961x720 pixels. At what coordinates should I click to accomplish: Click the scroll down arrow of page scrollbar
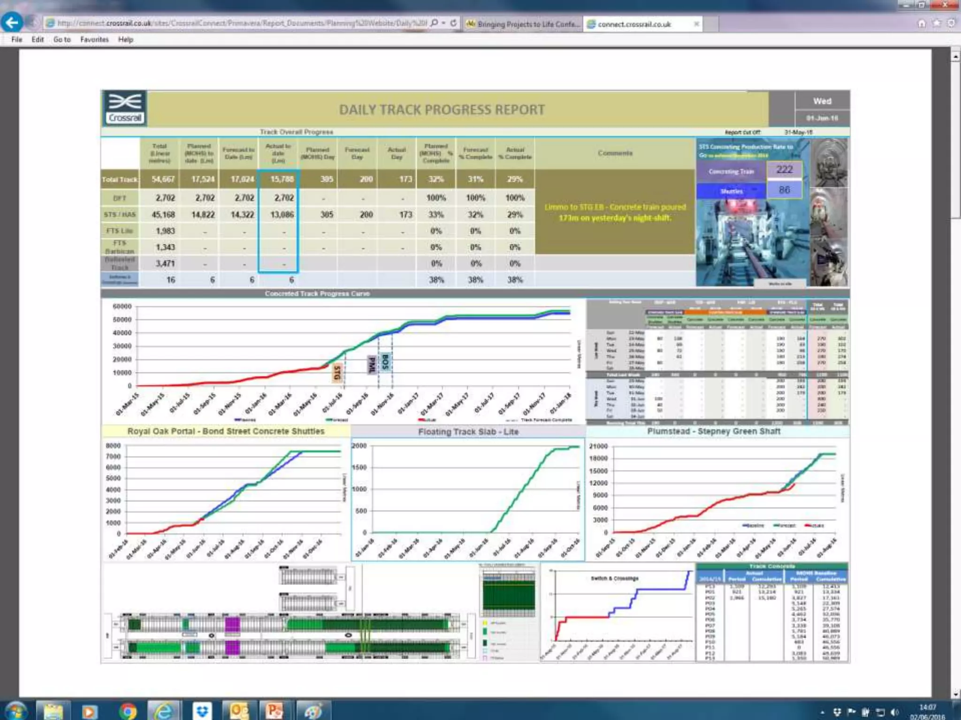tap(955, 694)
